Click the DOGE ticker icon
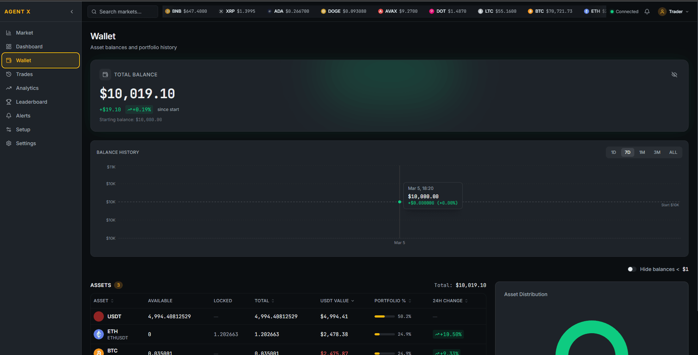 click(323, 11)
